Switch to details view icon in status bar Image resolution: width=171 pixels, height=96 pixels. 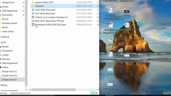point(93,93)
